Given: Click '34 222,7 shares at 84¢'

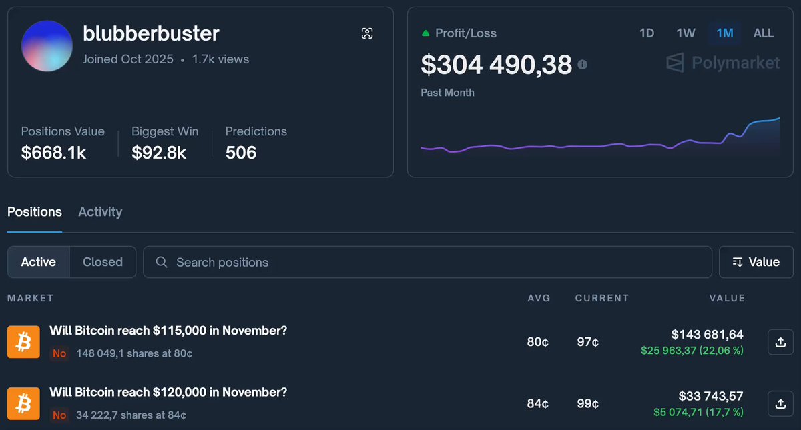Looking at the screenshot, I should point(131,415).
